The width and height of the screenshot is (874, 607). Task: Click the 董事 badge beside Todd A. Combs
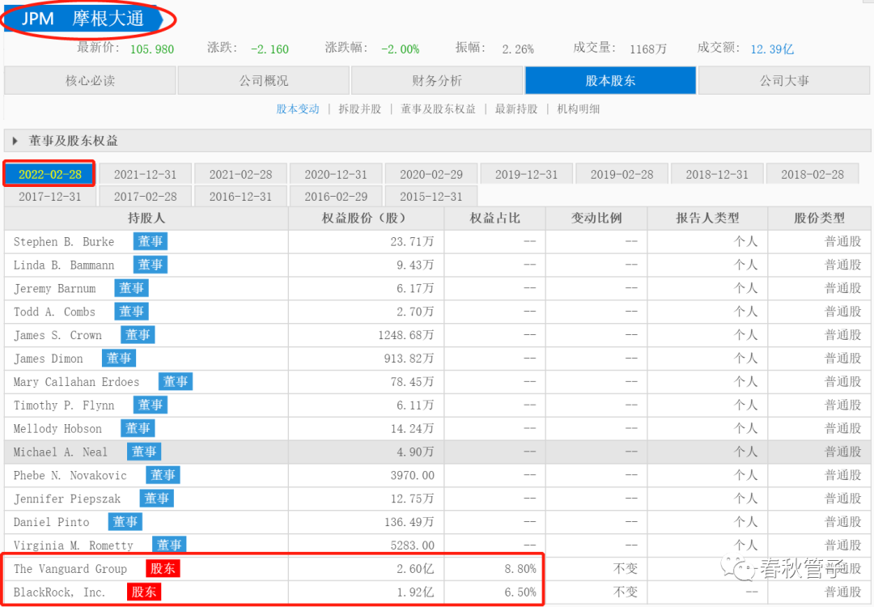coord(132,312)
